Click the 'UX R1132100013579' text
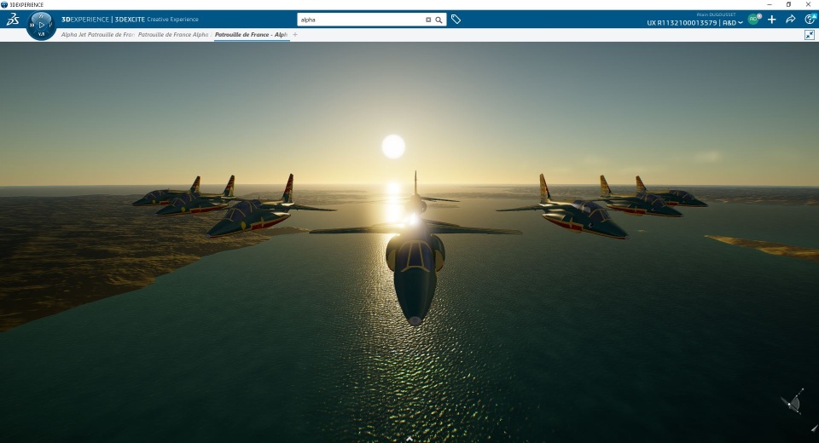 pos(682,23)
